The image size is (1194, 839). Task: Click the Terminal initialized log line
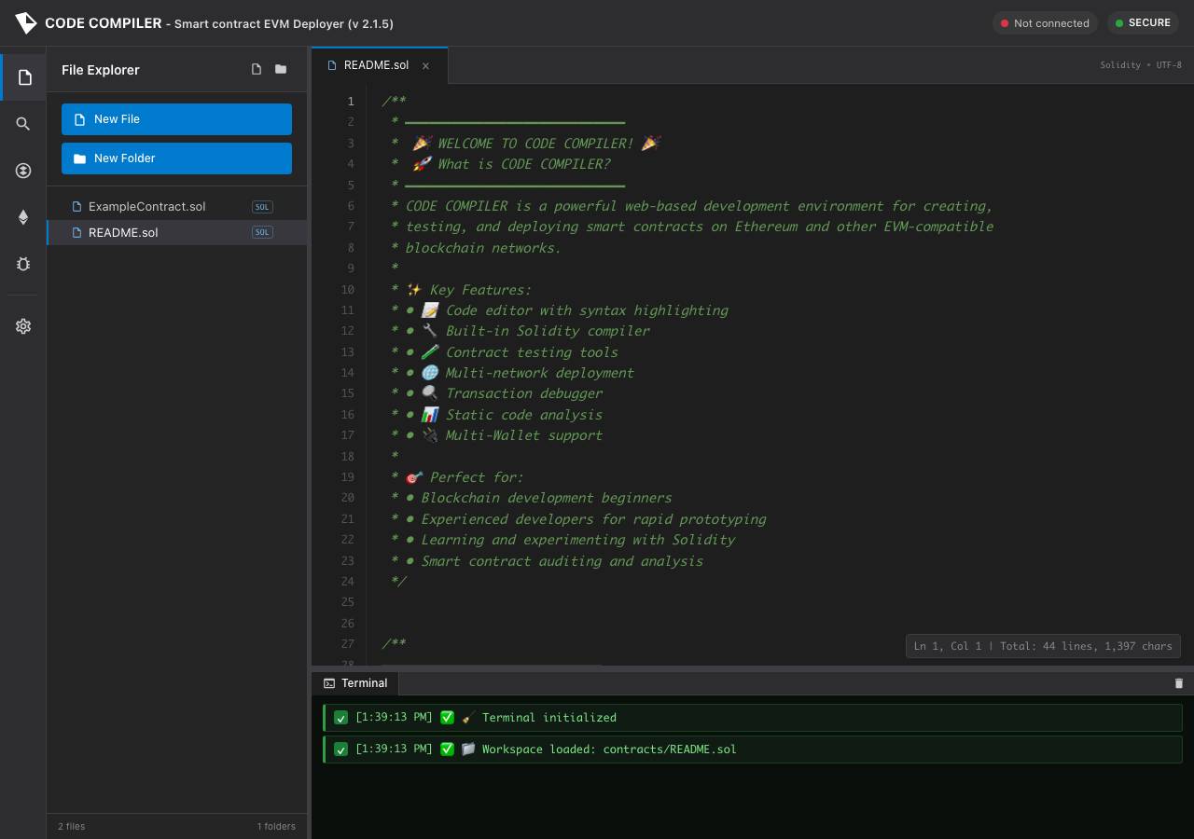753,718
